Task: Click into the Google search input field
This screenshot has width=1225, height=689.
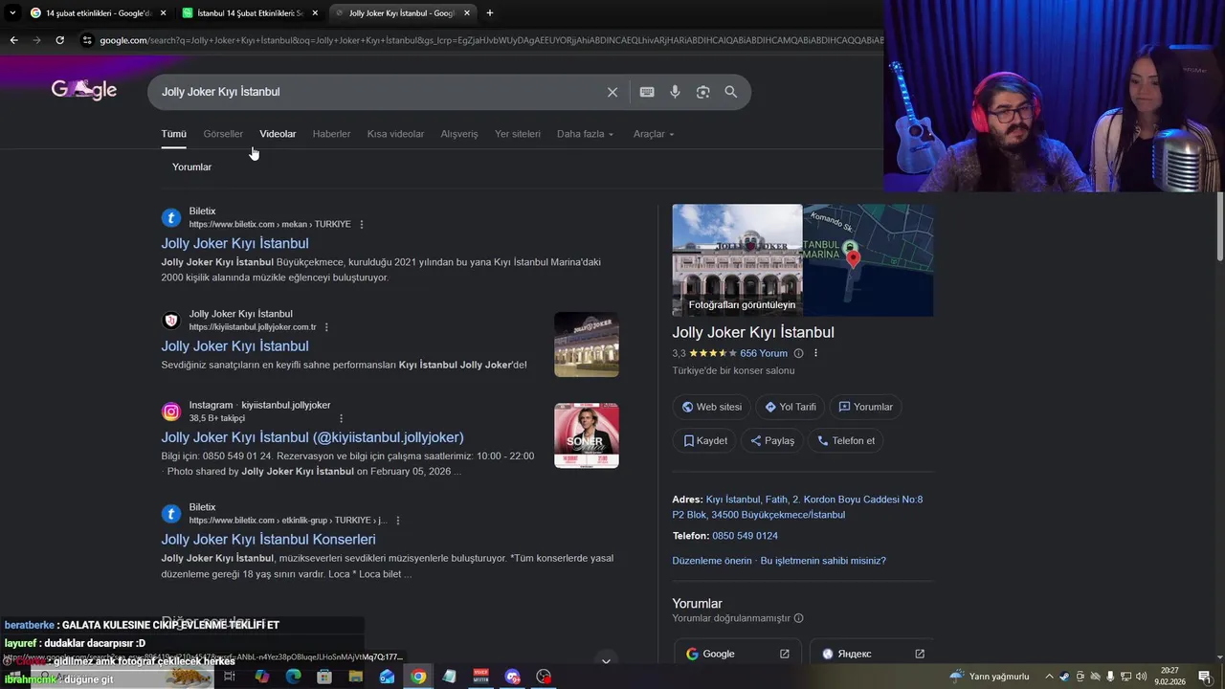Action: click(378, 92)
